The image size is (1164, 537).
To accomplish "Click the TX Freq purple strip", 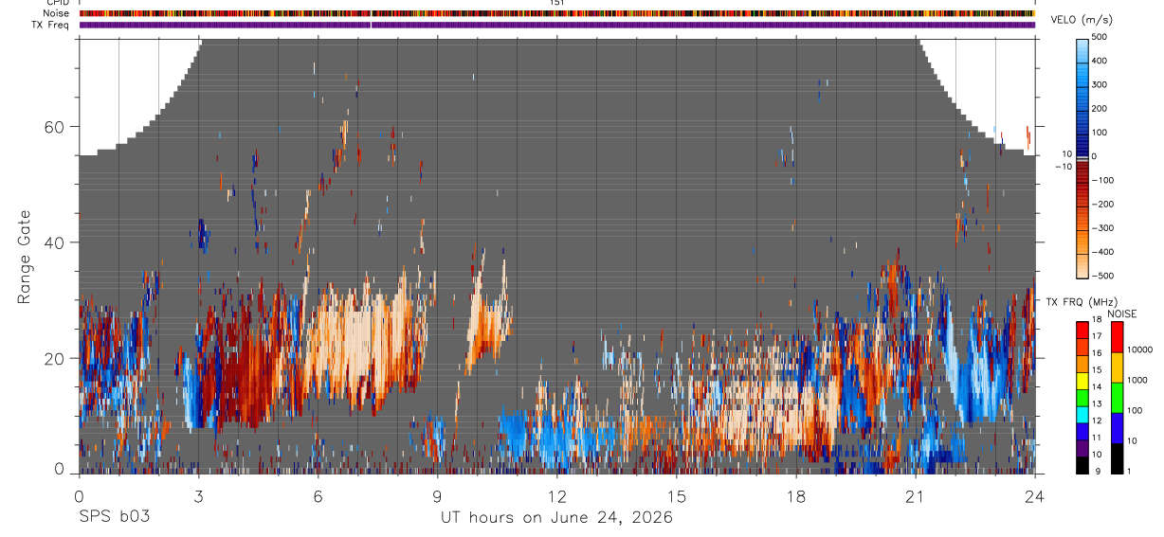I will tap(556, 25).
